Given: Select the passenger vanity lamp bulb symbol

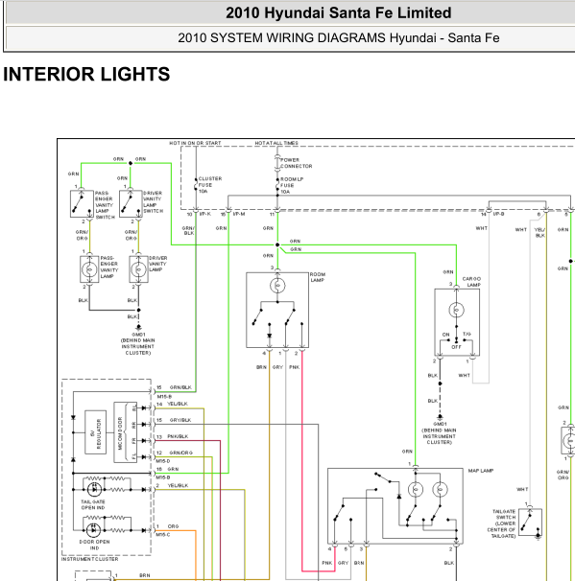Looking at the screenshot, I should point(89,269).
